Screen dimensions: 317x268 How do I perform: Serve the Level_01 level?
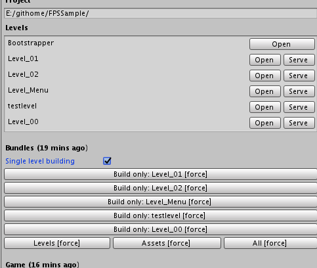tap(299, 60)
